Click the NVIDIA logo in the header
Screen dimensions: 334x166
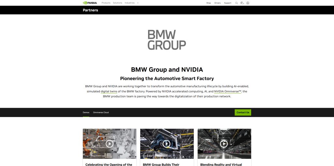(90, 3)
